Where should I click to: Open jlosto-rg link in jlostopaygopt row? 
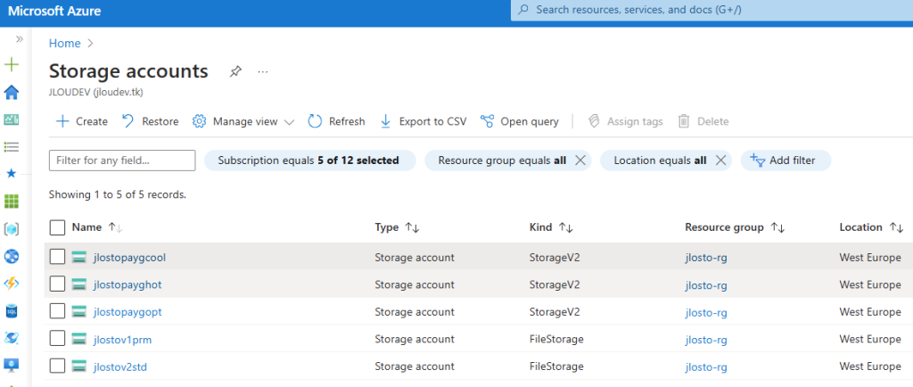coord(706,312)
